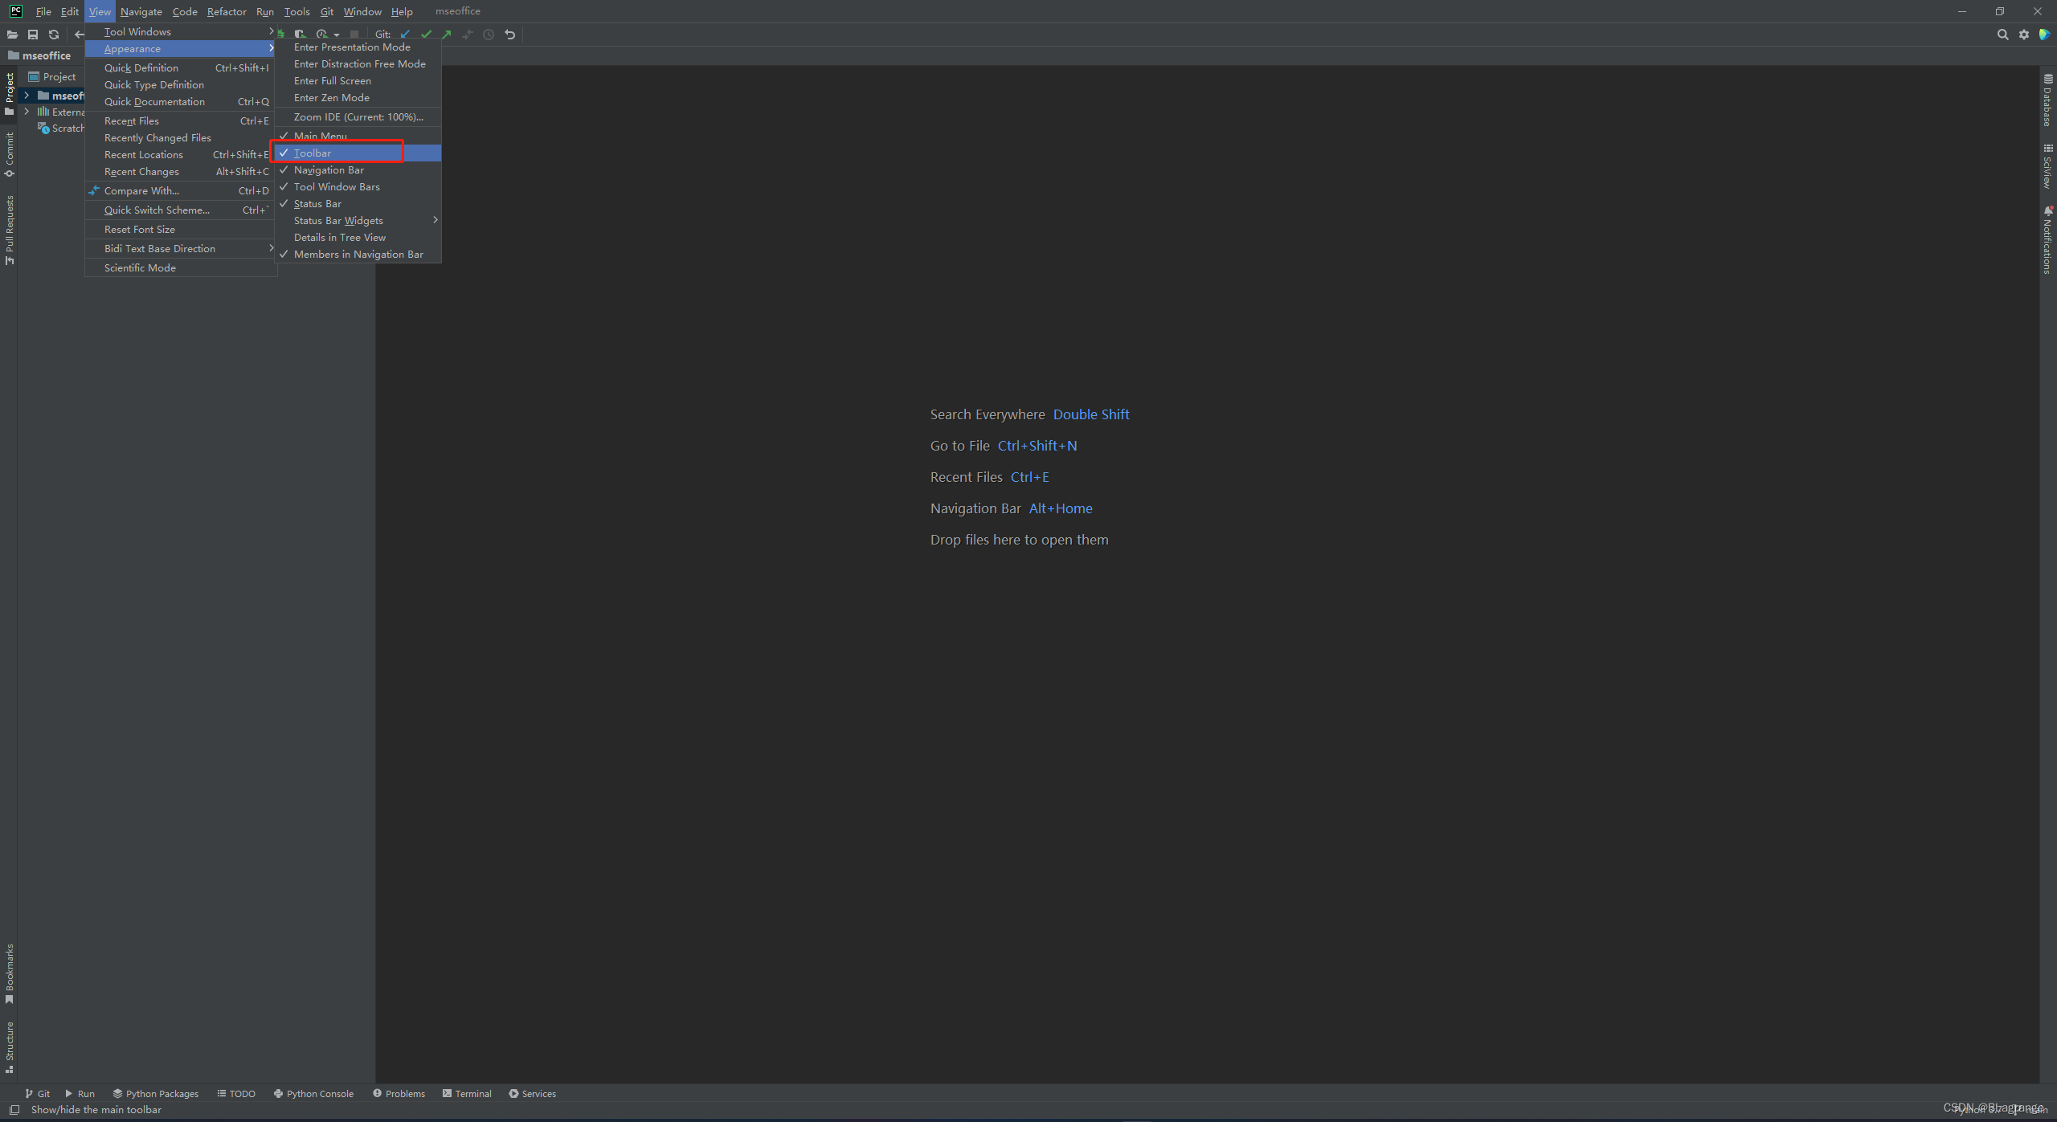Push commits using the green arrow icon
Image resolution: width=2057 pixels, height=1122 pixels.
[447, 35]
